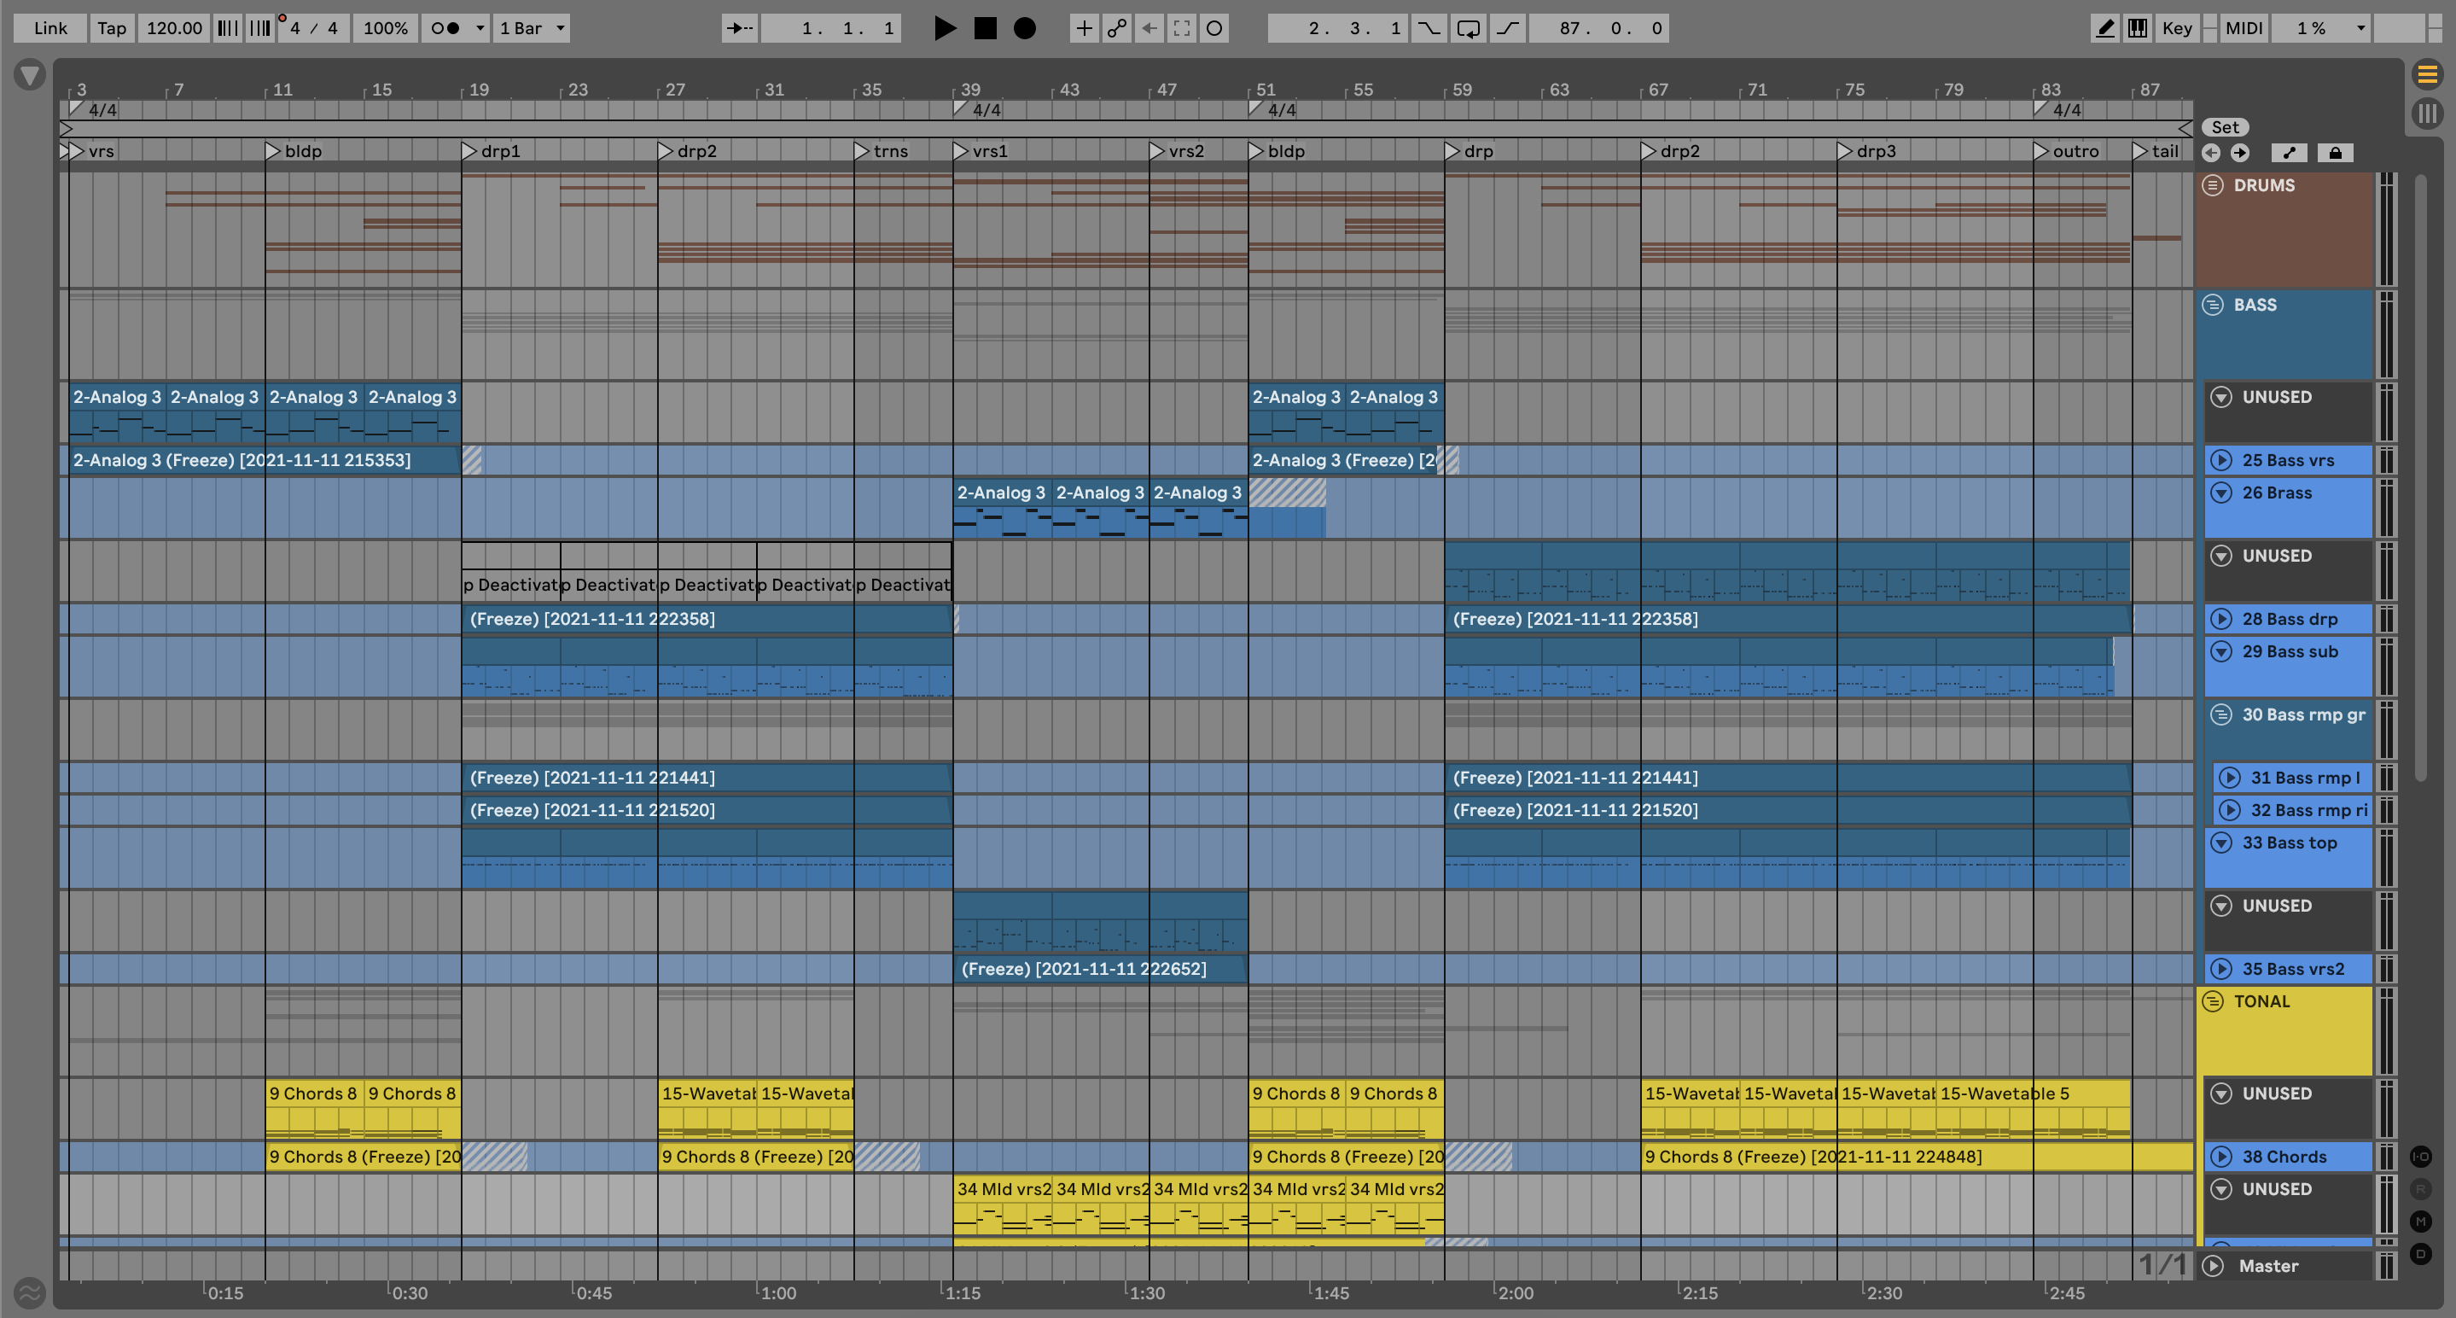2456x1318 pixels.
Task: Enable MIDI Map Mode
Action: [2244, 29]
